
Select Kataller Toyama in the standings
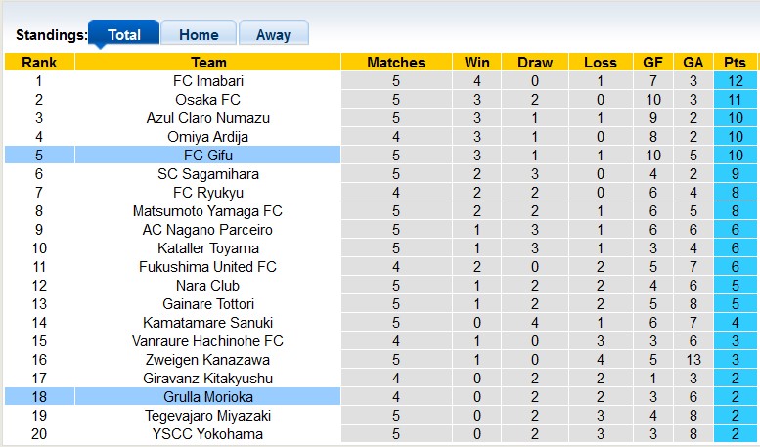click(x=208, y=248)
